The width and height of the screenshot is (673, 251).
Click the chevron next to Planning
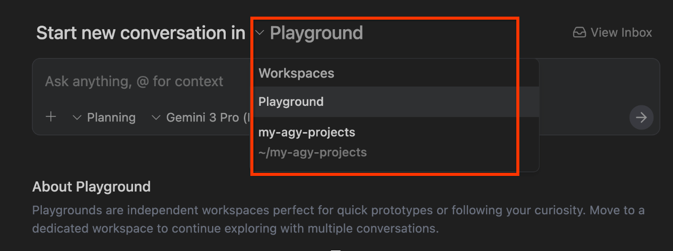pos(77,118)
